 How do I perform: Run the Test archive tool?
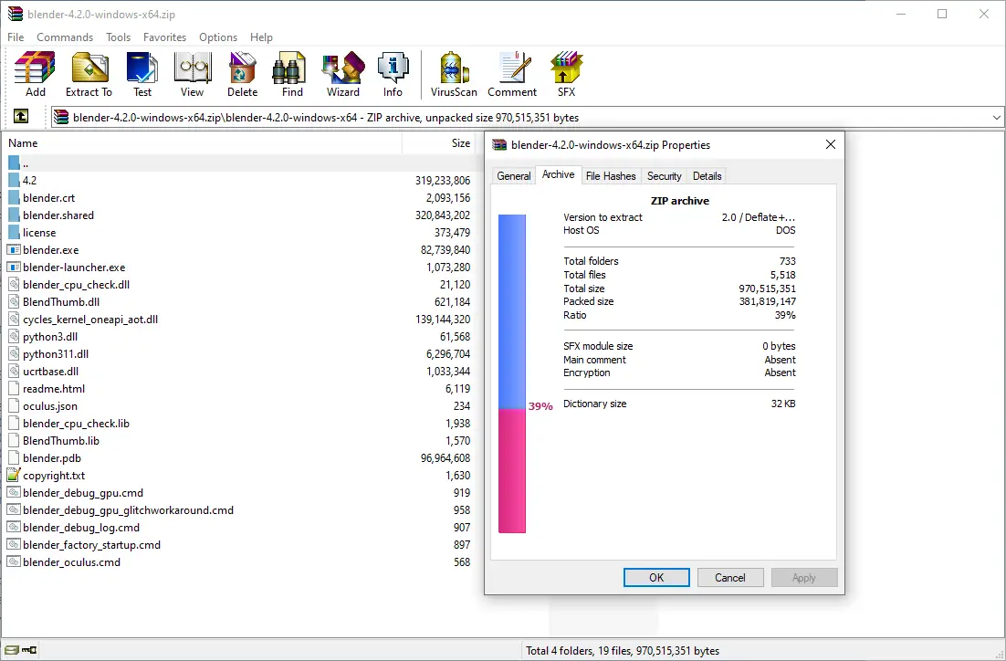click(142, 75)
